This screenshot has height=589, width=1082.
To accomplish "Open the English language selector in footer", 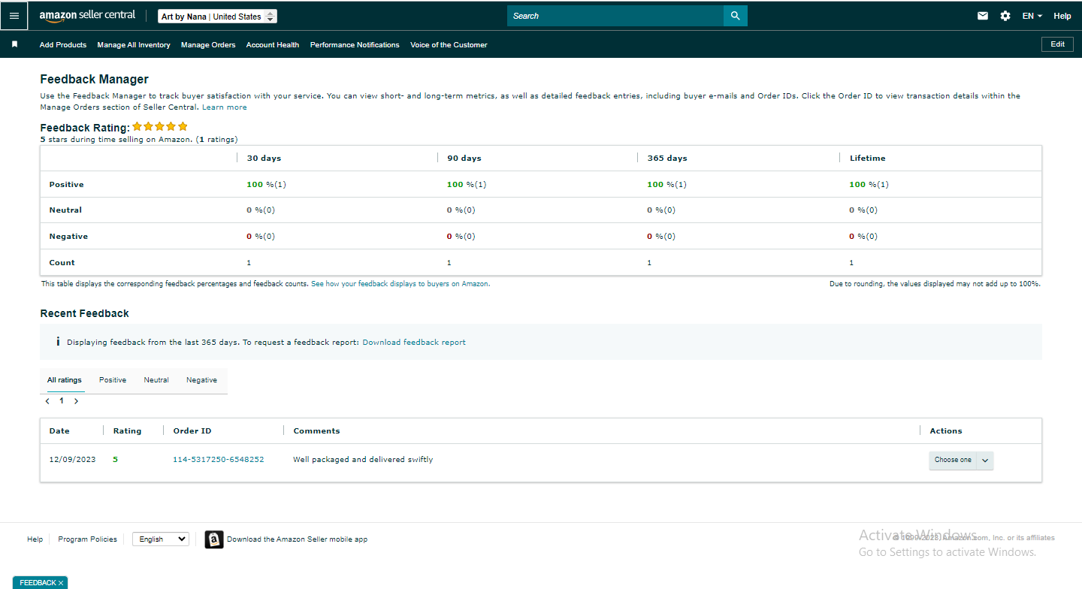I will click(161, 539).
